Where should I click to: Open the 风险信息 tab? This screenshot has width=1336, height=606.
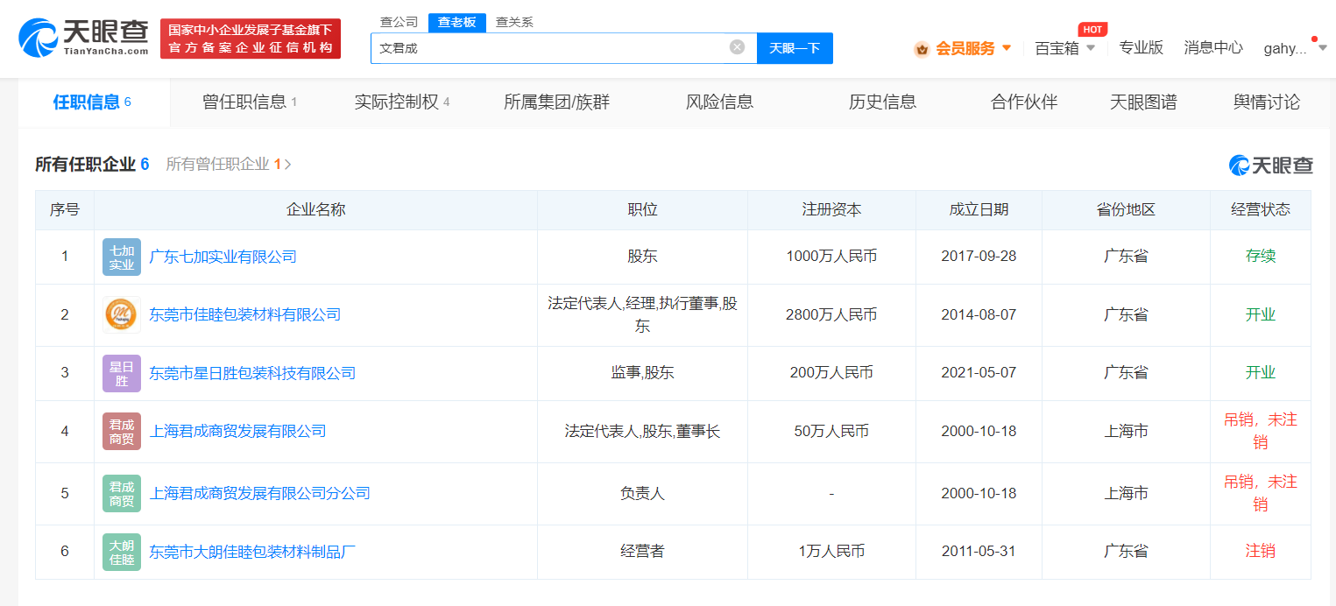coord(718,102)
